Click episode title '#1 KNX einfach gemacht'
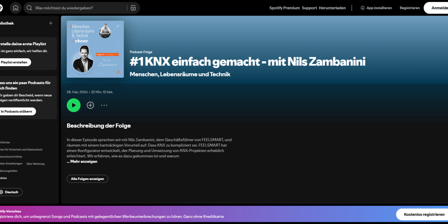 coord(248,62)
